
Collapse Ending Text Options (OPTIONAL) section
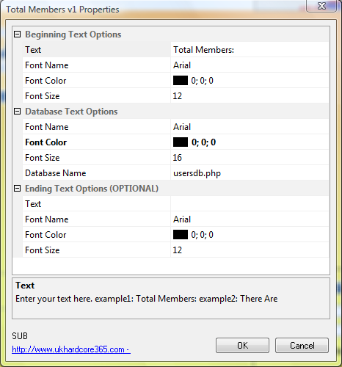coord(17,189)
